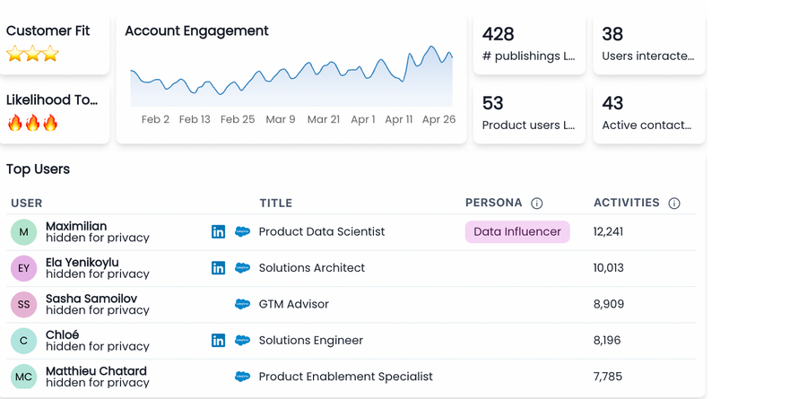Click the 43 Active contacts card

(x=648, y=113)
